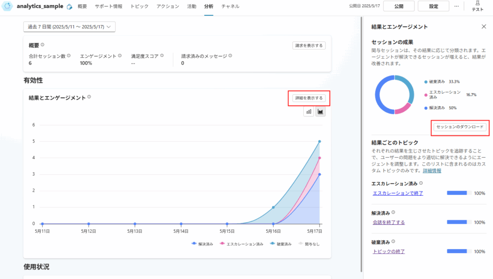Open the more options ellipsis menu
493x279 pixels.
click(456, 6)
